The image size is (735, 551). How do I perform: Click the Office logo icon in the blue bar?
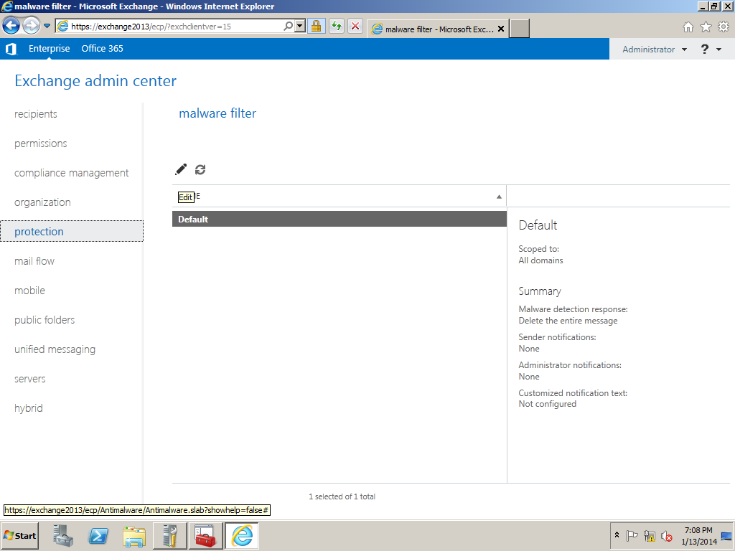(11, 49)
